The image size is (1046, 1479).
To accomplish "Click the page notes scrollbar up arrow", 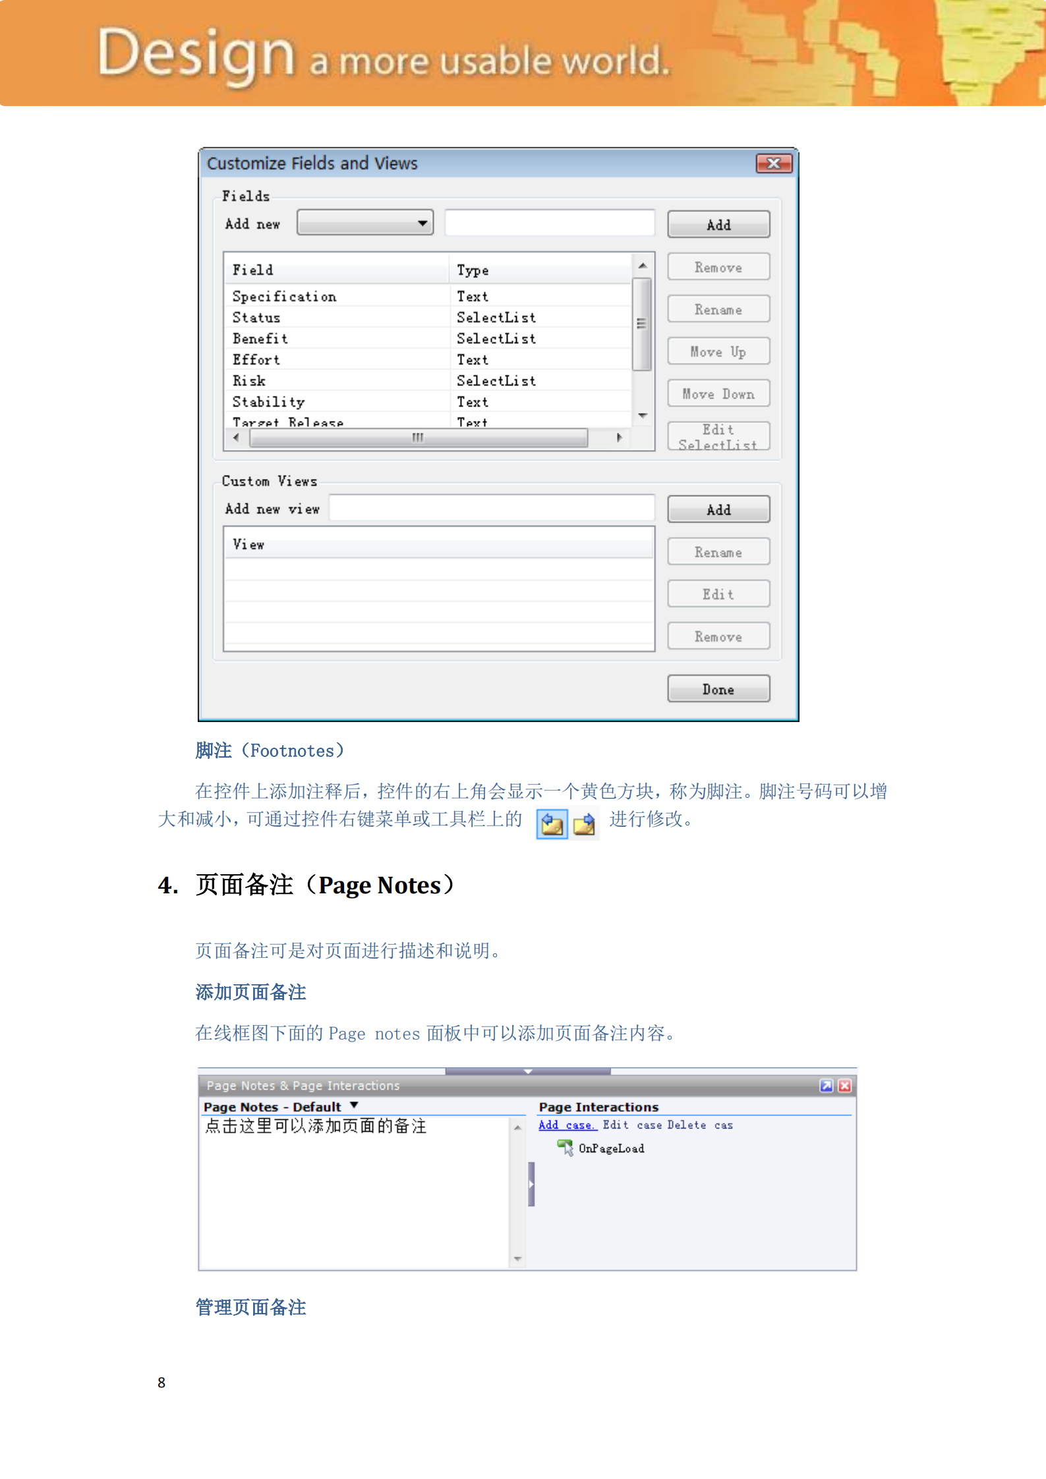I will [517, 1127].
